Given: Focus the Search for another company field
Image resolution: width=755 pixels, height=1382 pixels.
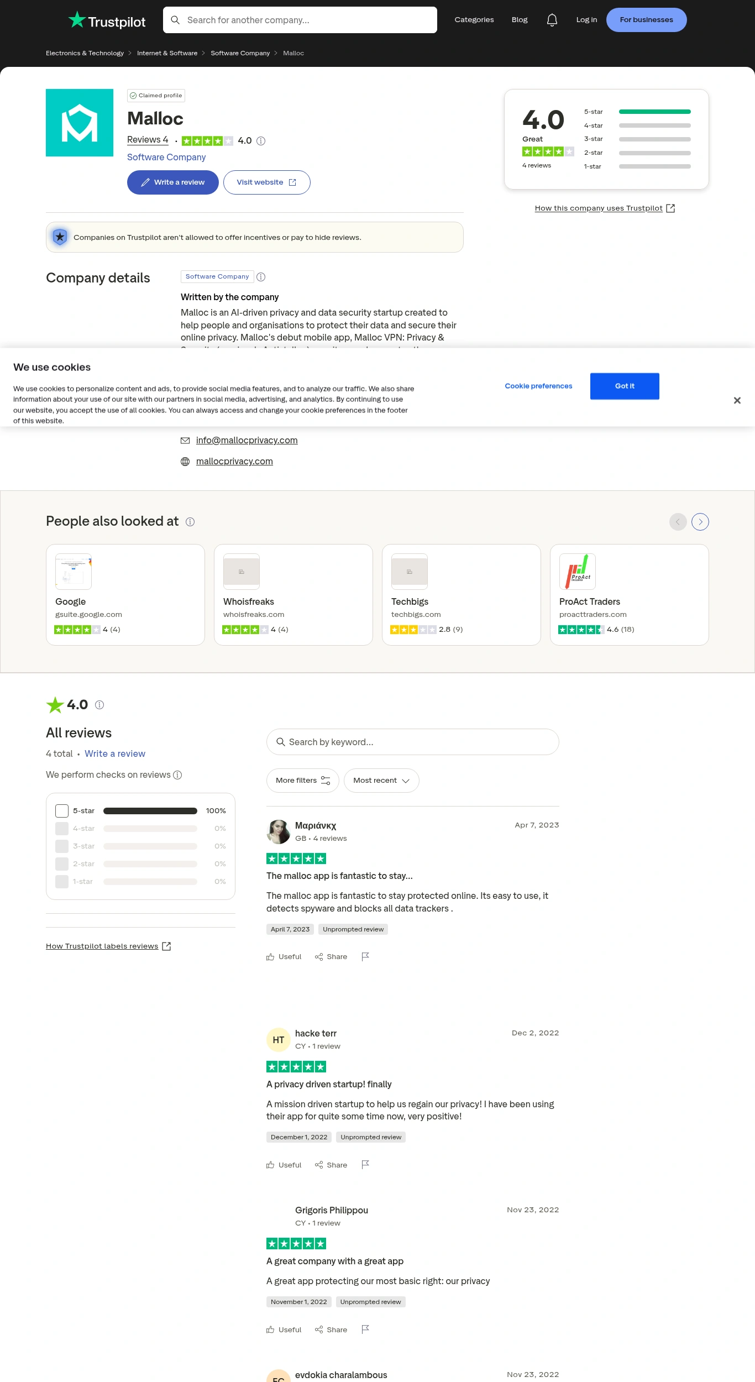Looking at the screenshot, I should click(300, 20).
